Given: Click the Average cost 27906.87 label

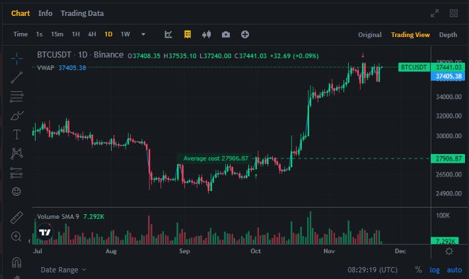Looking at the screenshot, I should [215, 159].
